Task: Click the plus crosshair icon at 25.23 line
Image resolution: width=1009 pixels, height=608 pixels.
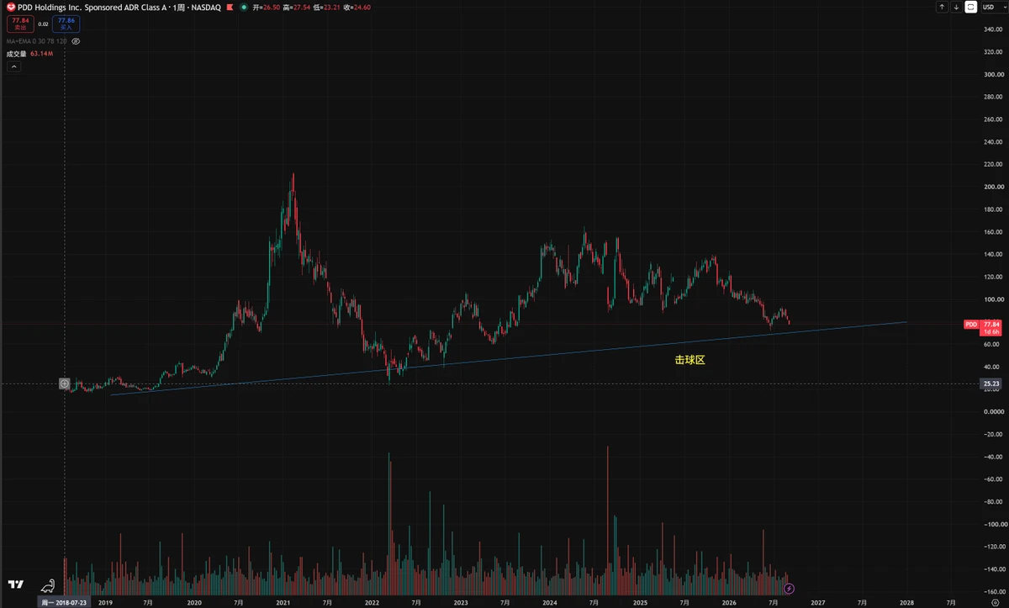Action: pyautogui.click(x=65, y=383)
